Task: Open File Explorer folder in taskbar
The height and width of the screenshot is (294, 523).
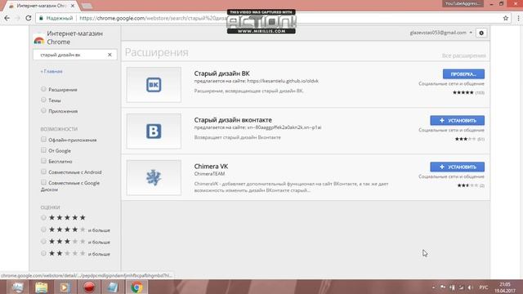Action: coord(42,287)
